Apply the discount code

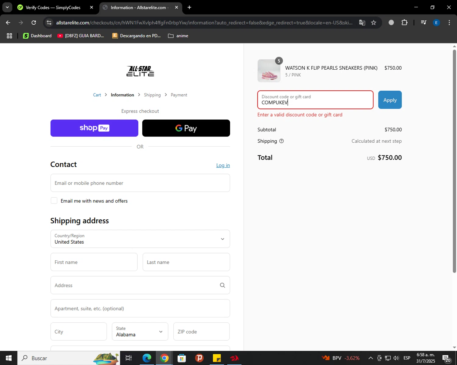click(x=390, y=100)
